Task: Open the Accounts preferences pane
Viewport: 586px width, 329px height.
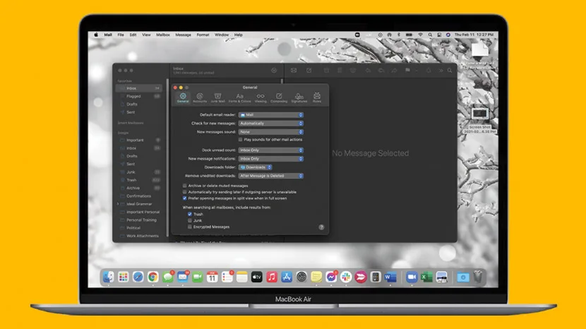Action: [200, 97]
